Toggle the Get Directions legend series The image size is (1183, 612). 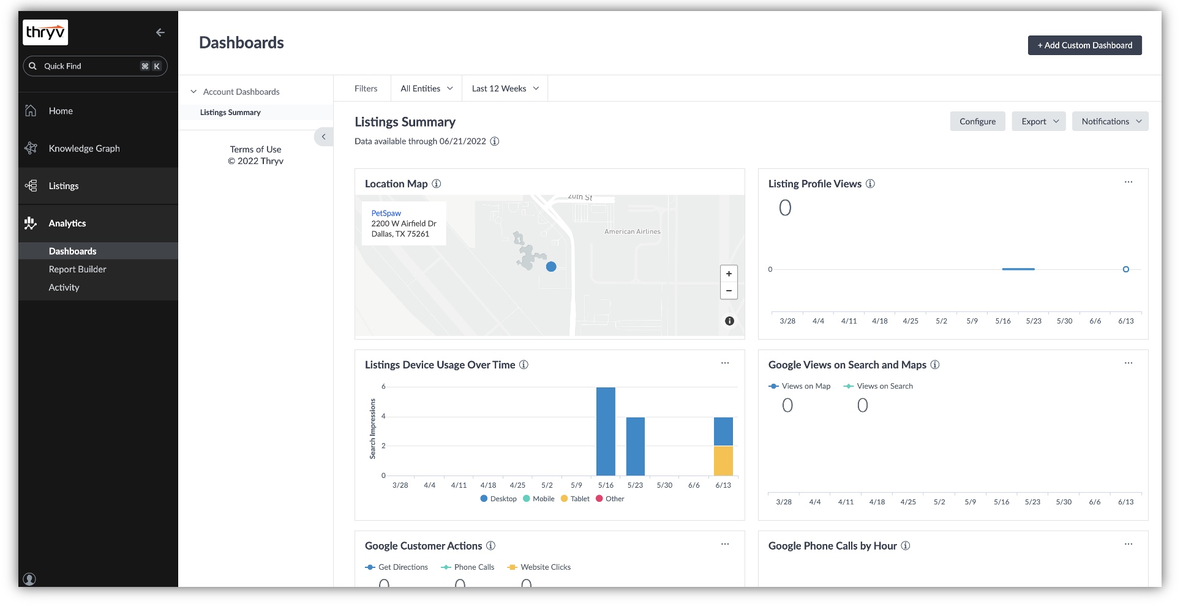point(396,567)
